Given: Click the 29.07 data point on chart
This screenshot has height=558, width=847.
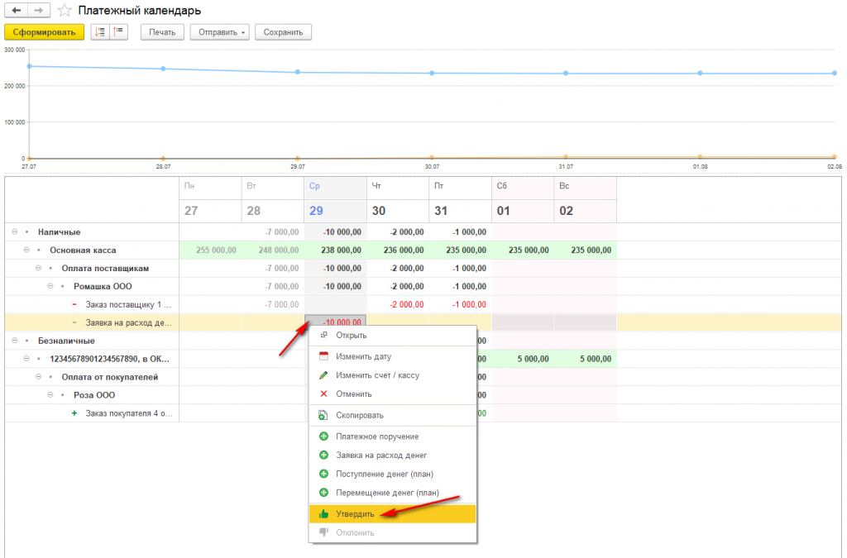Looking at the screenshot, I should coord(298,72).
